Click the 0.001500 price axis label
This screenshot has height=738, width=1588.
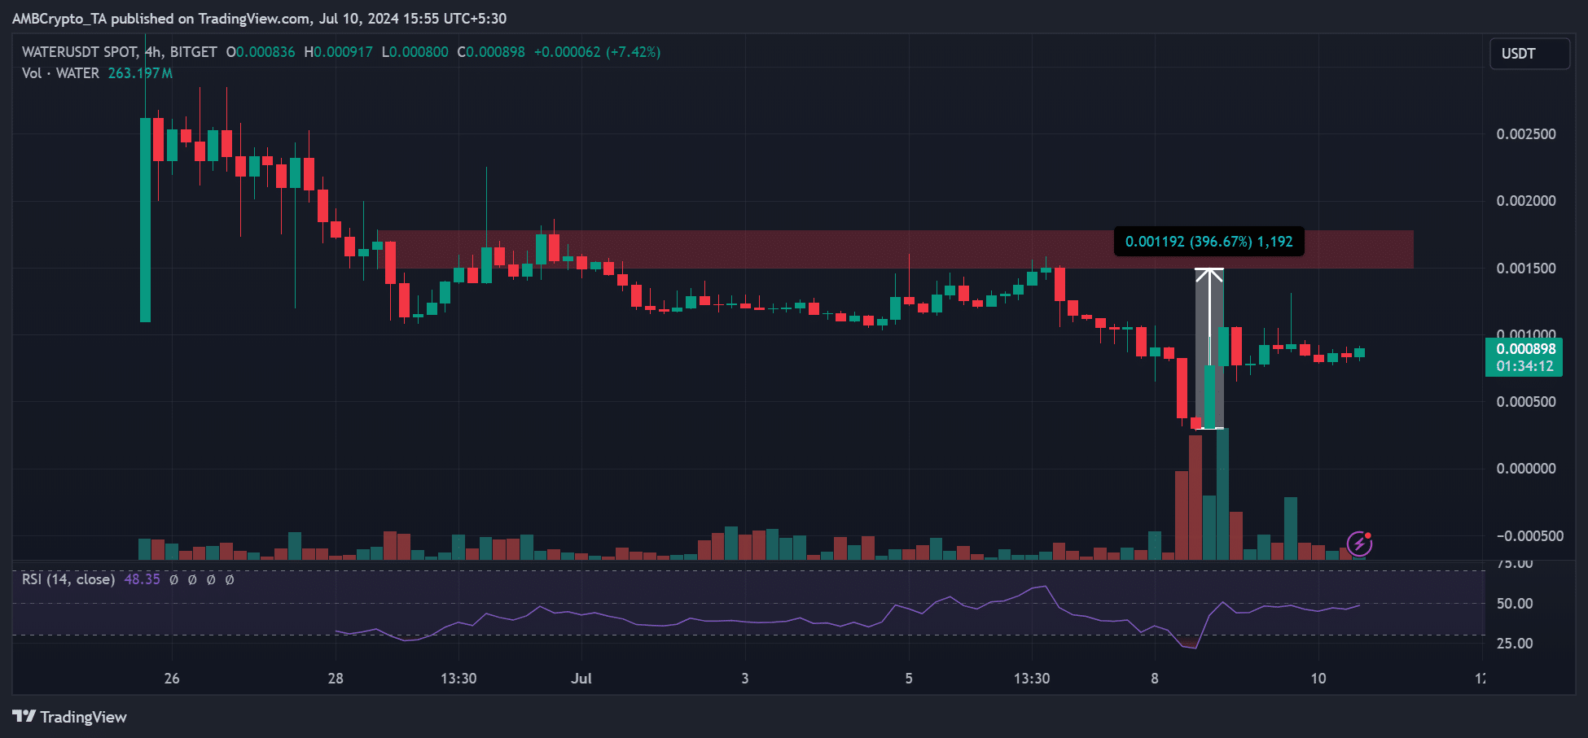pyautogui.click(x=1526, y=269)
